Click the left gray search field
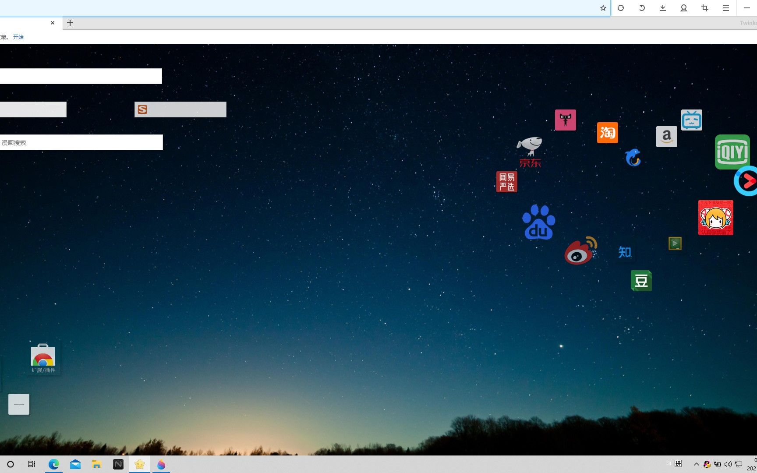 point(33,109)
